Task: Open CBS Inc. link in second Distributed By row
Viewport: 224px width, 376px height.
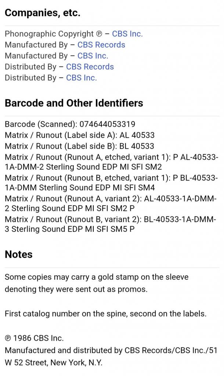Action: pos(81,78)
